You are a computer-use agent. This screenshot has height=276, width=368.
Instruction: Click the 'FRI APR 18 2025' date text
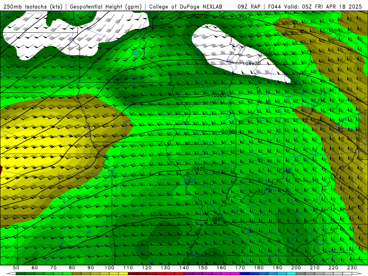coord(339,7)
